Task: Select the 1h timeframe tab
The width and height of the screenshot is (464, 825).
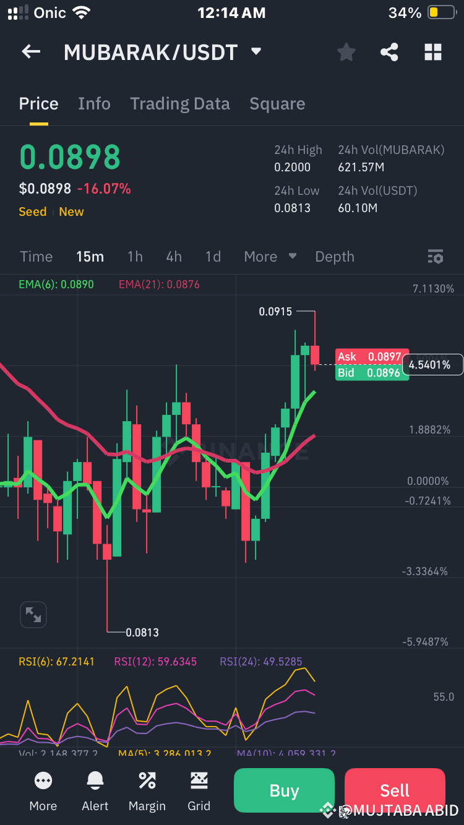Action: click(135, 256)
